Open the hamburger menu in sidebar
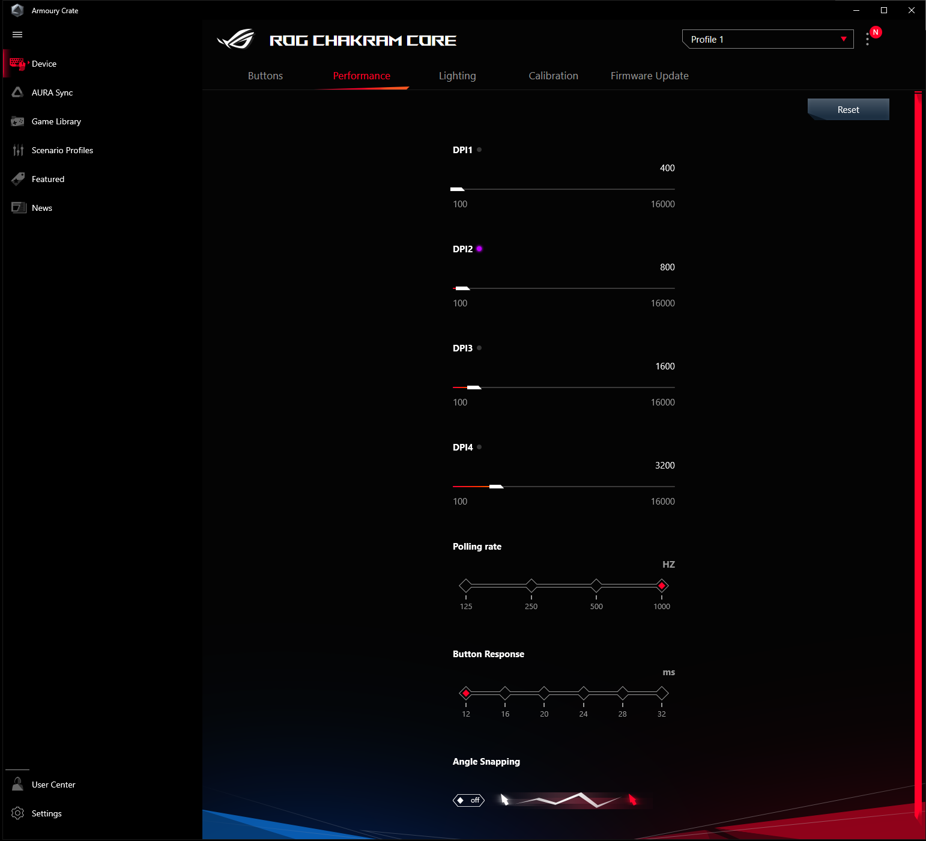The width and height of the screenshot is (926, 841). point(17,35)
